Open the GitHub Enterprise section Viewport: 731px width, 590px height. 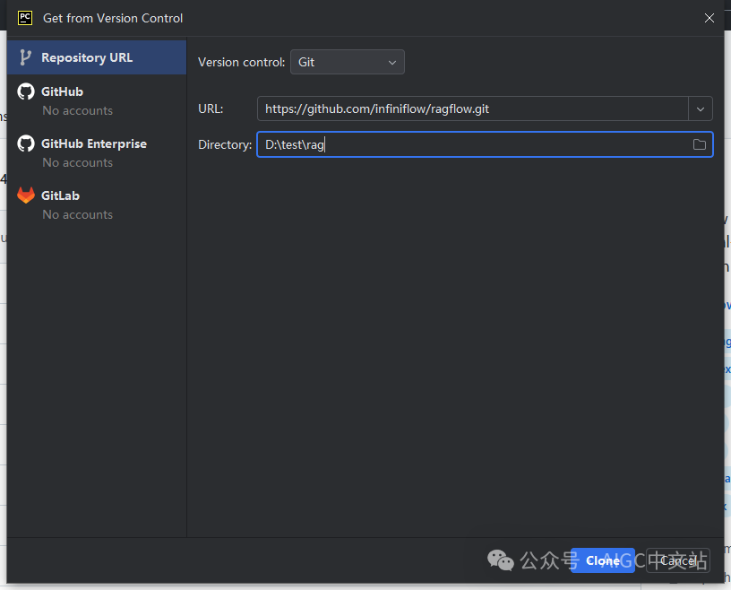coord(97,152)
